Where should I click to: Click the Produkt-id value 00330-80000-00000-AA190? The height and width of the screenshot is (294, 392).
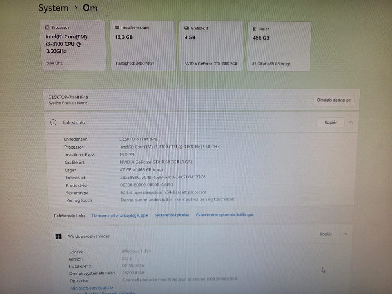click(147, 185)
